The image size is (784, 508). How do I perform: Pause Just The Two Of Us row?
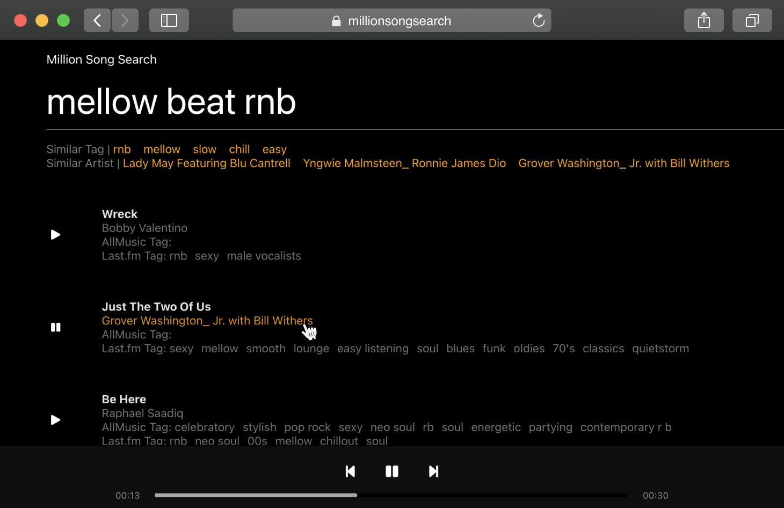click(55, 327)
